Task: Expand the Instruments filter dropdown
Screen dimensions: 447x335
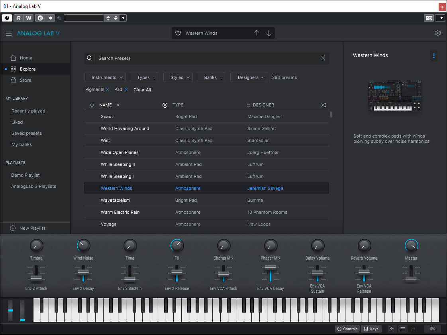Action: click(x=105, y=77)
